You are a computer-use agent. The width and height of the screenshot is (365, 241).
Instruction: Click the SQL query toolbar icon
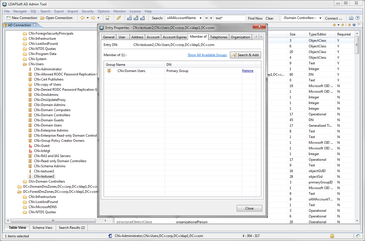pos(108,18)
